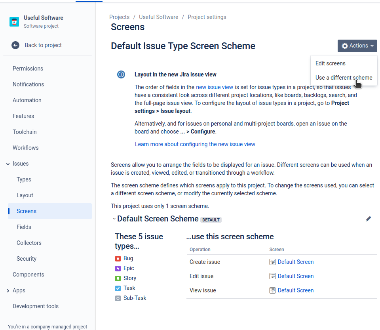
Task: Select the green Story issue type icon
Action: [x=117, y=278]
